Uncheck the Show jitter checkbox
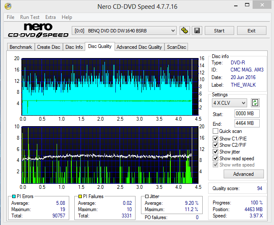The height and width of the screenshot is (225, 274). pyautogui.click(x=215, y=152)
